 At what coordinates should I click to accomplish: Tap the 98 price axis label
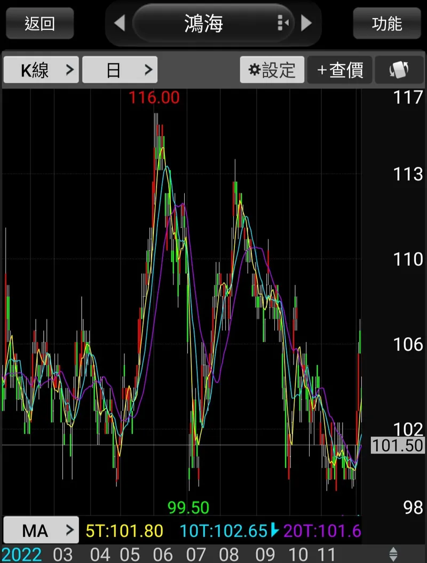click(413, 508)
